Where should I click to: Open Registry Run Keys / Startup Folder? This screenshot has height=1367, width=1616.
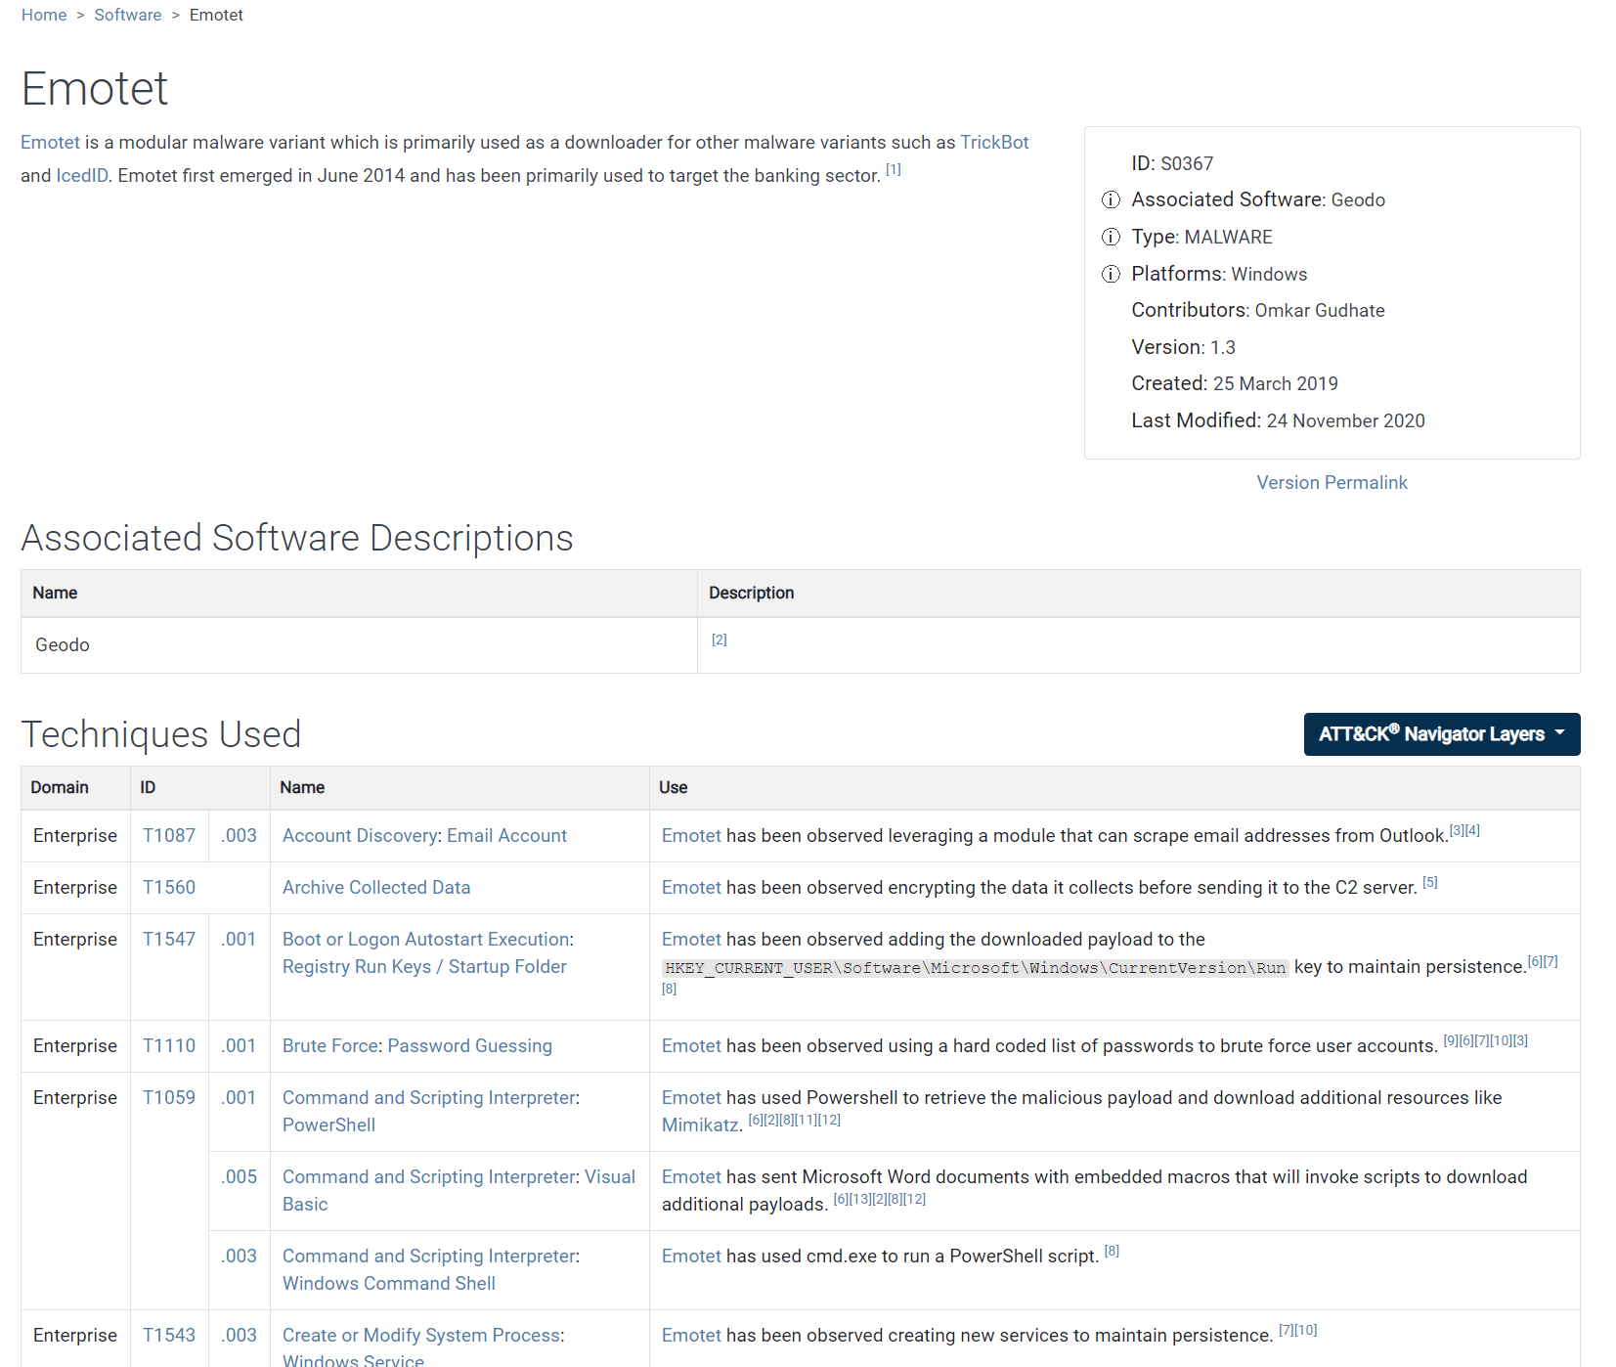pos(424,967)
